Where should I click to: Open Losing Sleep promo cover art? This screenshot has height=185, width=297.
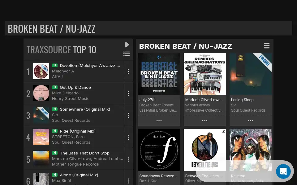251,74
